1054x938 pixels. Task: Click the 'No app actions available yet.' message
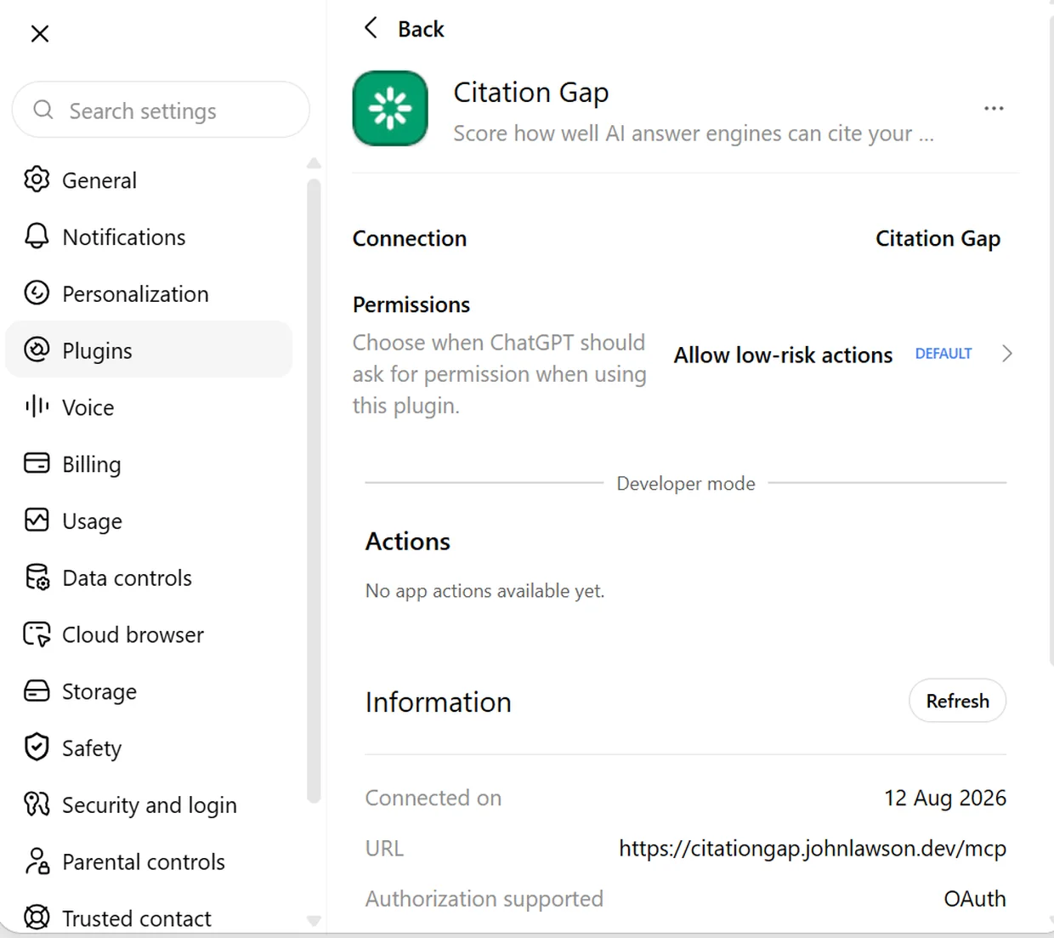(484, 590)
